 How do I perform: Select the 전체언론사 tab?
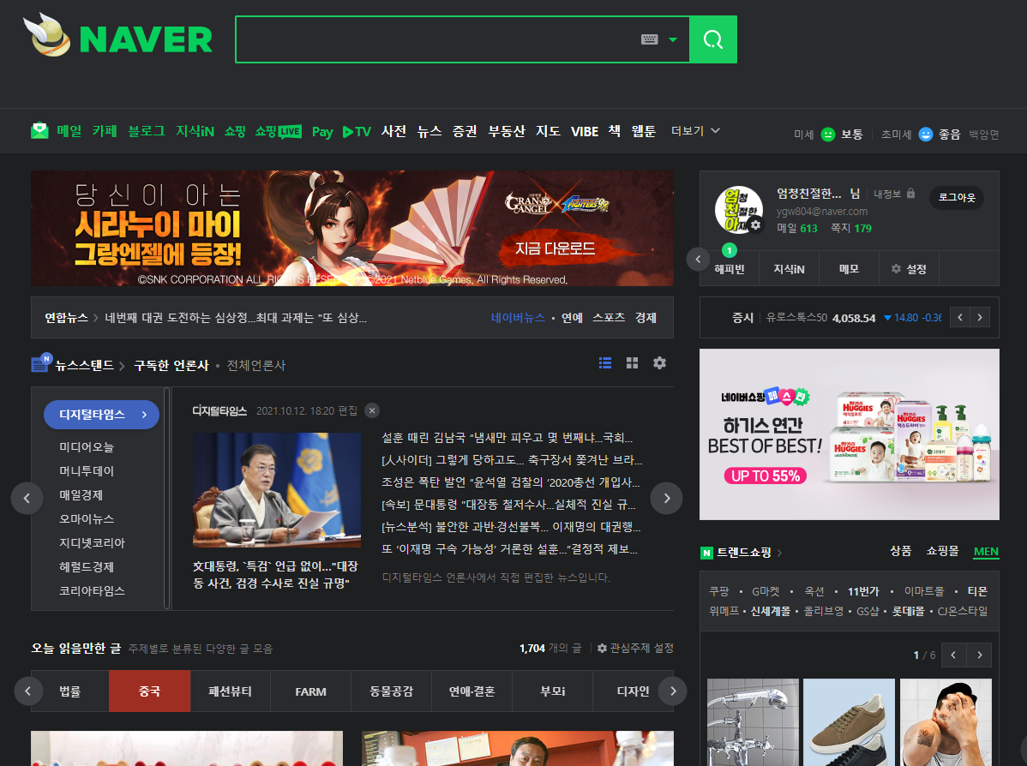pyautogui.click(x=256, y=365)
